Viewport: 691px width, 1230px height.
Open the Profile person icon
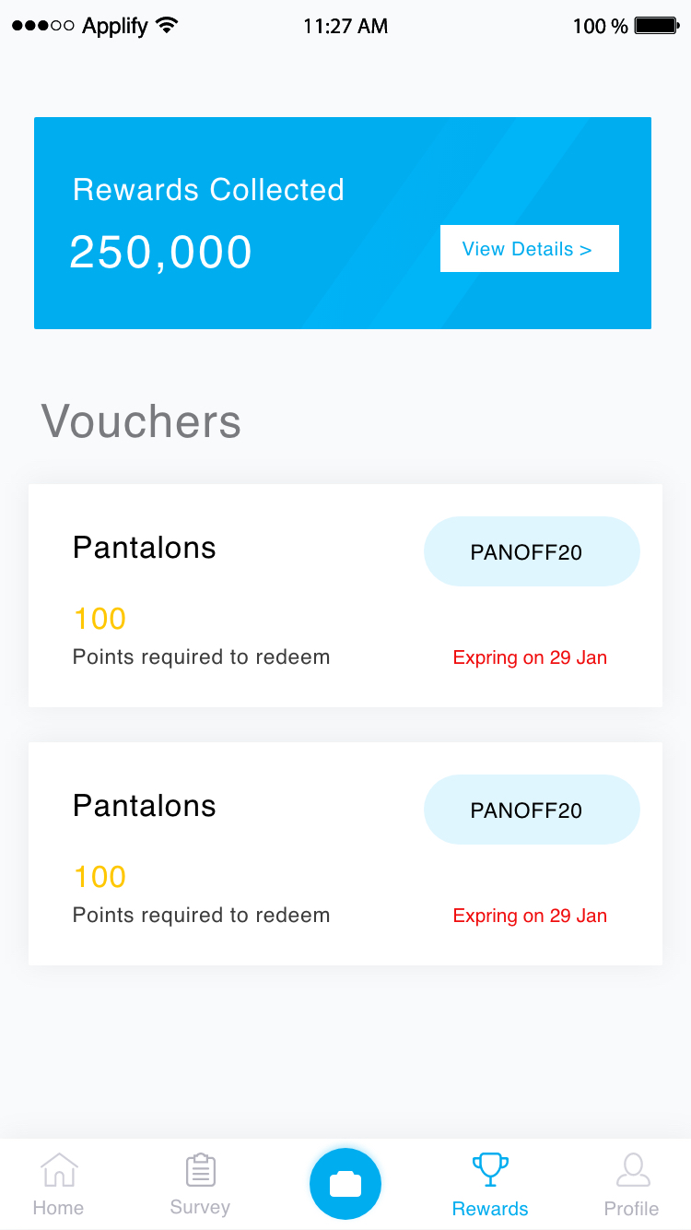pyautogui.click(x=632, y=1170)
